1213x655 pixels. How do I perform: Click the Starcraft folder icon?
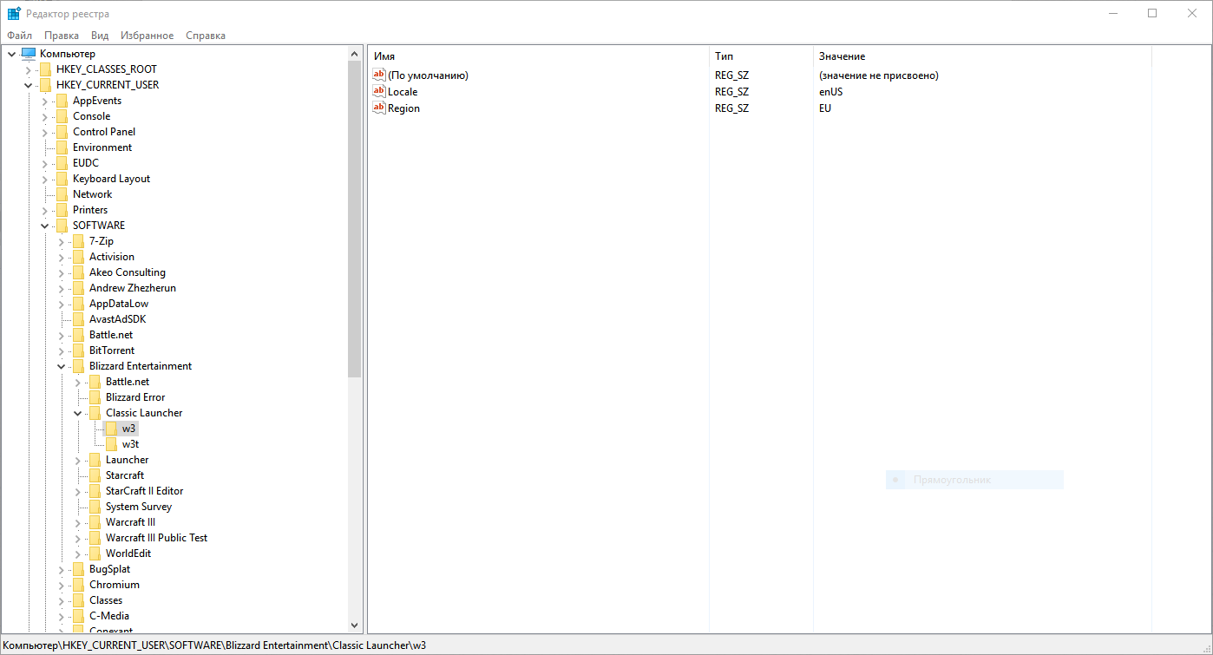pyautogui.click(x=95, y=475)
